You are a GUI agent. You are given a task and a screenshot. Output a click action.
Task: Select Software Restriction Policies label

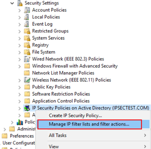click(x=61, y=94)
